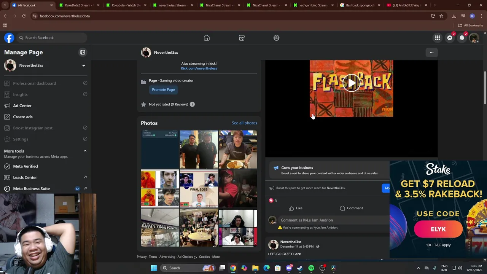
Task: Reload the page
Action: 24,16
